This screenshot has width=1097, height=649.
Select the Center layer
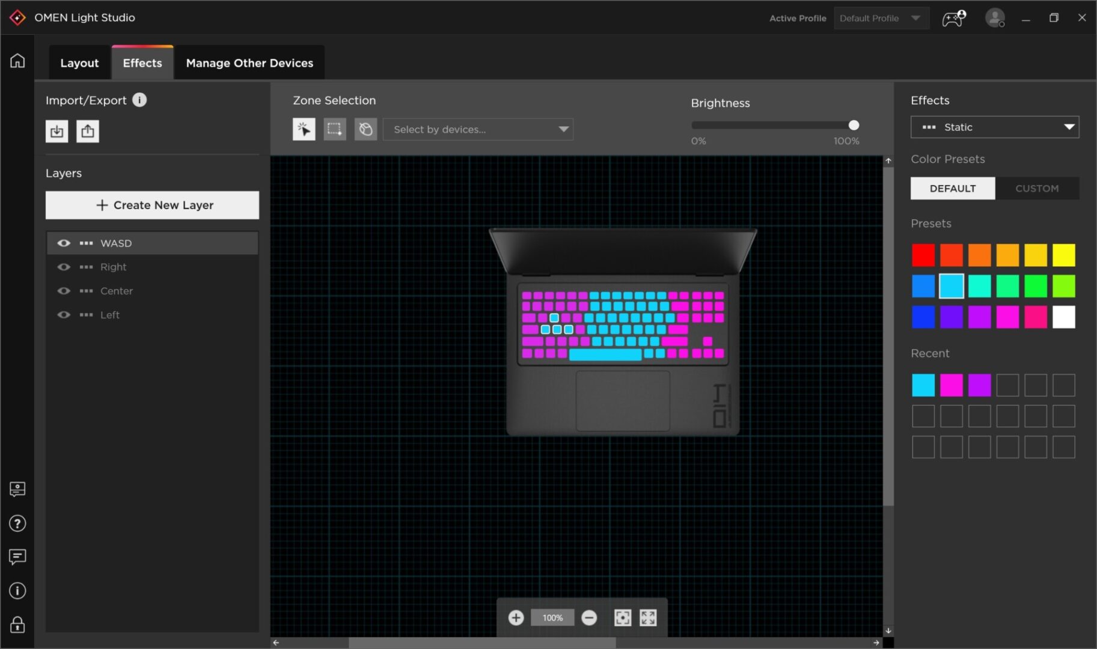pos(152,291)
